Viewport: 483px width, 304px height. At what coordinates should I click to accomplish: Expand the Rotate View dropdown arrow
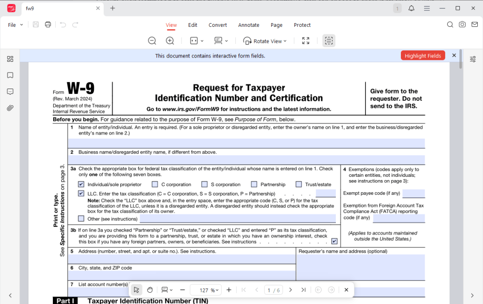(285, 41)
